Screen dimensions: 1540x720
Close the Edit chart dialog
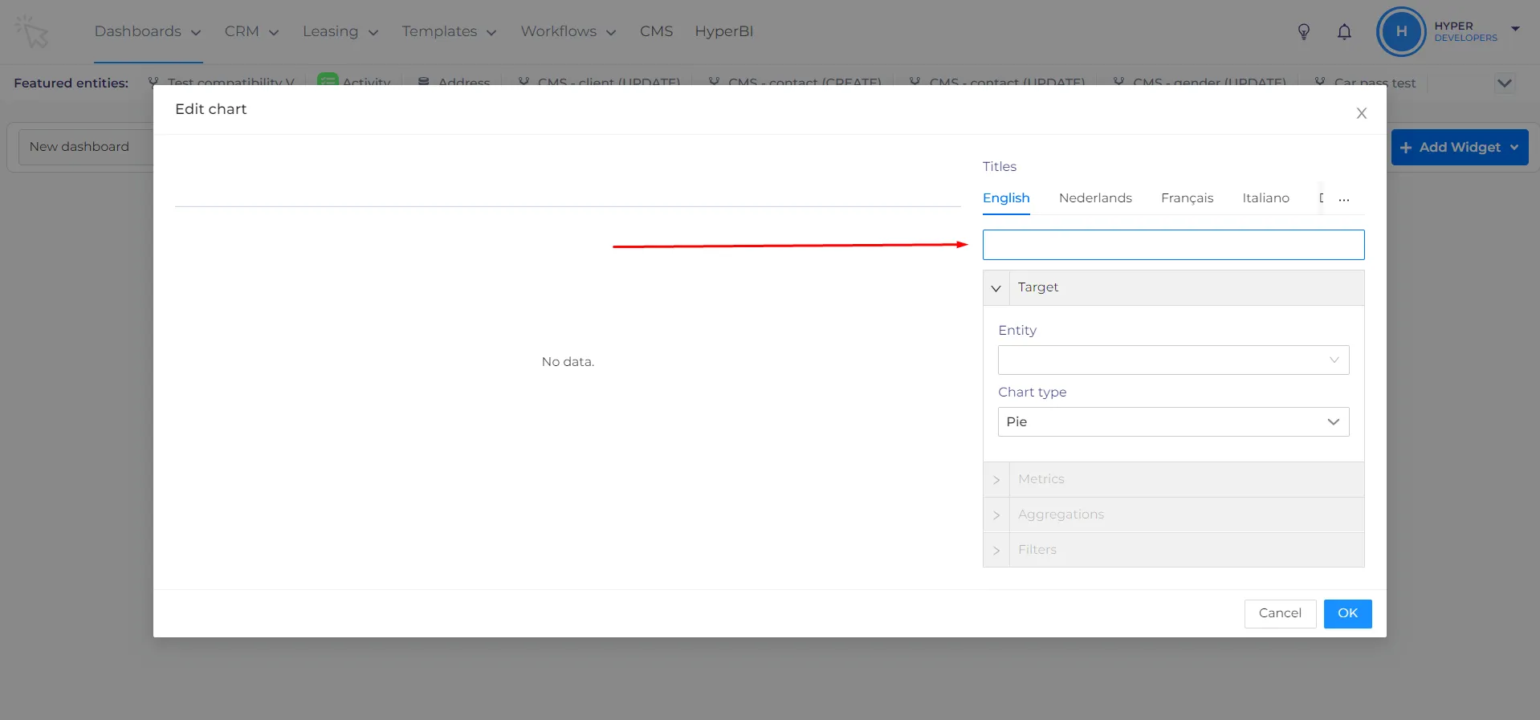click(x=1362, y=113)
